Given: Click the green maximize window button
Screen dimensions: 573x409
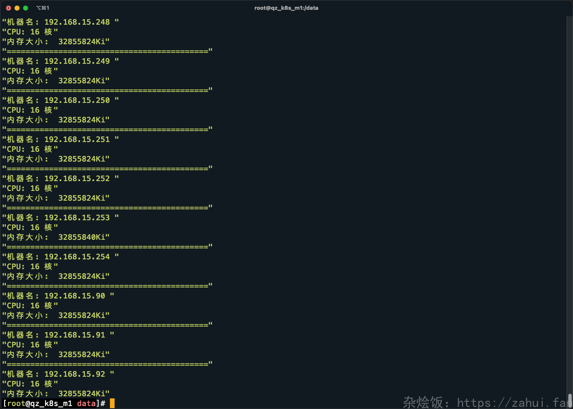Looking at the screenshot, I should point(26,8).
